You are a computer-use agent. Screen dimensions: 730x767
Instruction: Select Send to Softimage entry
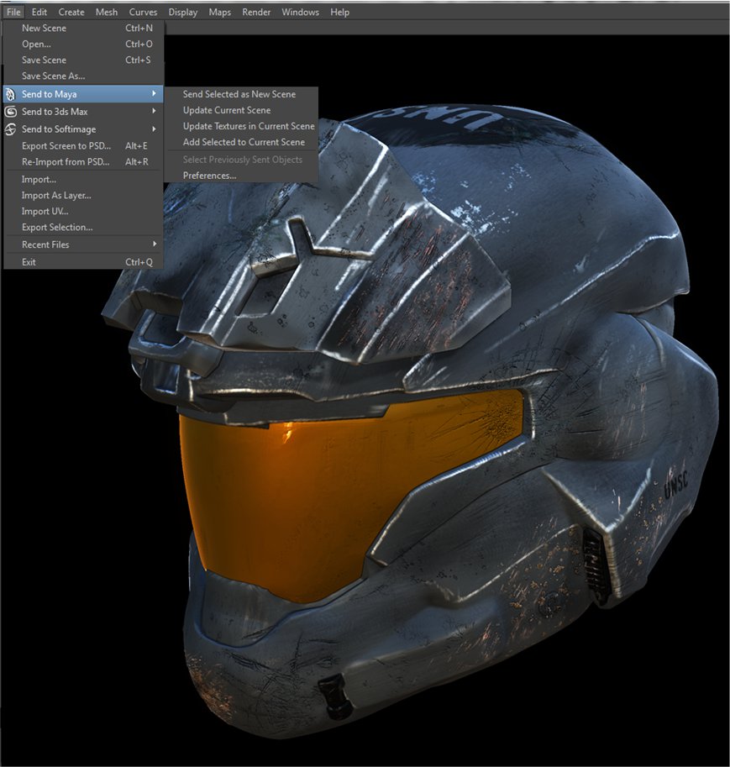(84, 129)
